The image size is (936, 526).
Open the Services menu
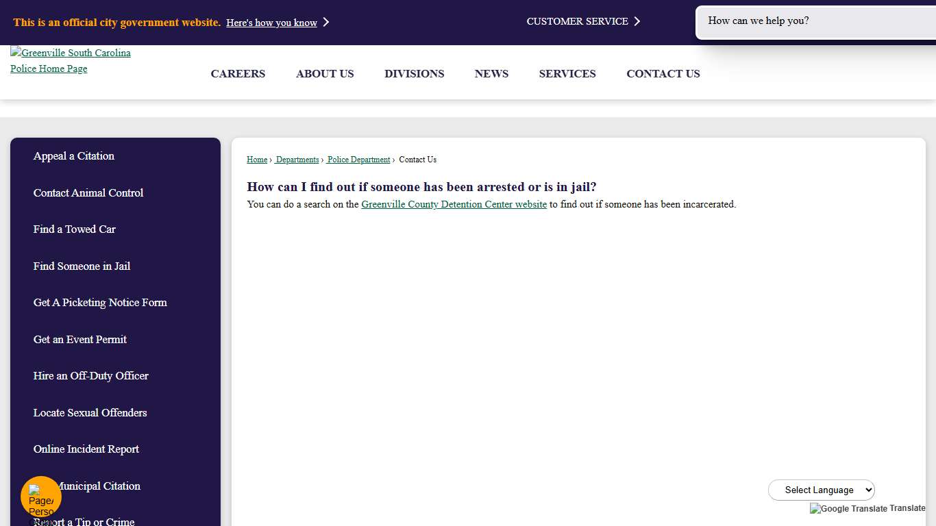pos(567,74)
